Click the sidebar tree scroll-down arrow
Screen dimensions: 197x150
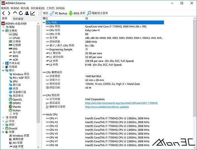pos(38,147)
